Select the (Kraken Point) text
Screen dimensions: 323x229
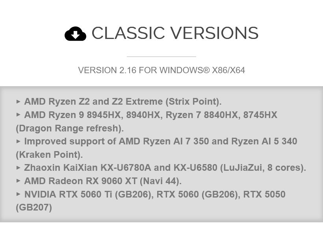[x=49, y=155]
